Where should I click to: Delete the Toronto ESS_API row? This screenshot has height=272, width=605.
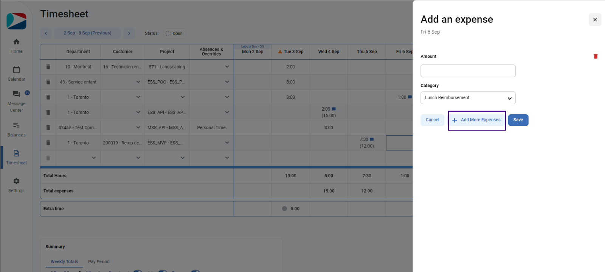(x=48, y=112)
